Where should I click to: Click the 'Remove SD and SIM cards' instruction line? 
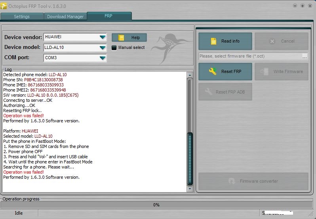46,146
